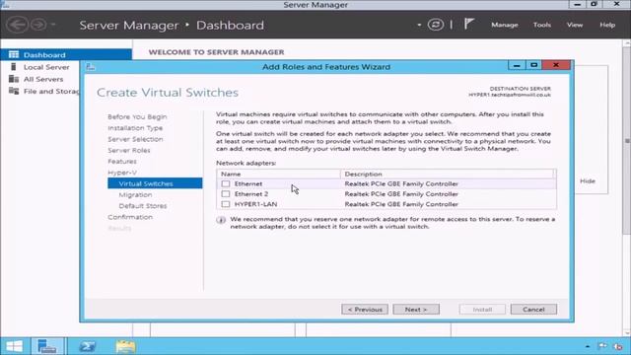Refresh Server Manager with the refresh icon
This screenshot has width=631, height=355.
coord(436,25)
